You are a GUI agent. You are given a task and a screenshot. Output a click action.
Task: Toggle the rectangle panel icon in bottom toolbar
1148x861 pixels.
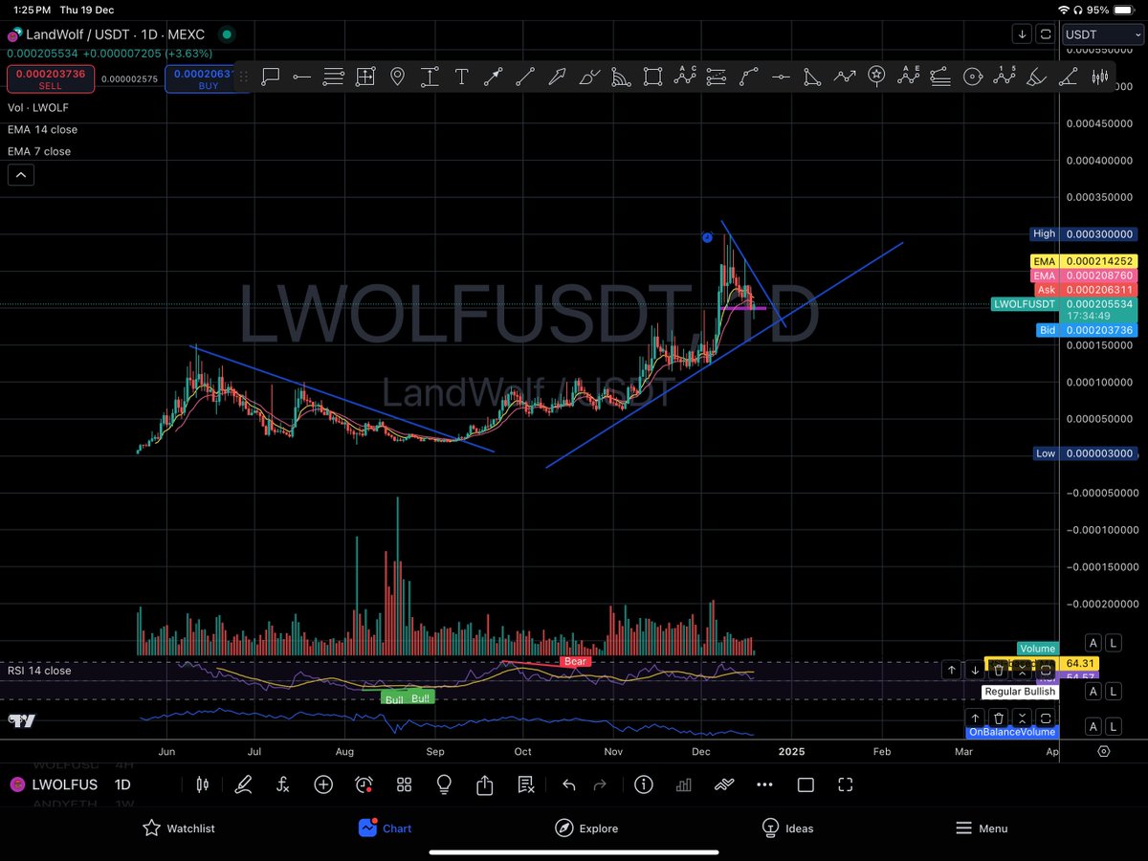pos(806,784)
